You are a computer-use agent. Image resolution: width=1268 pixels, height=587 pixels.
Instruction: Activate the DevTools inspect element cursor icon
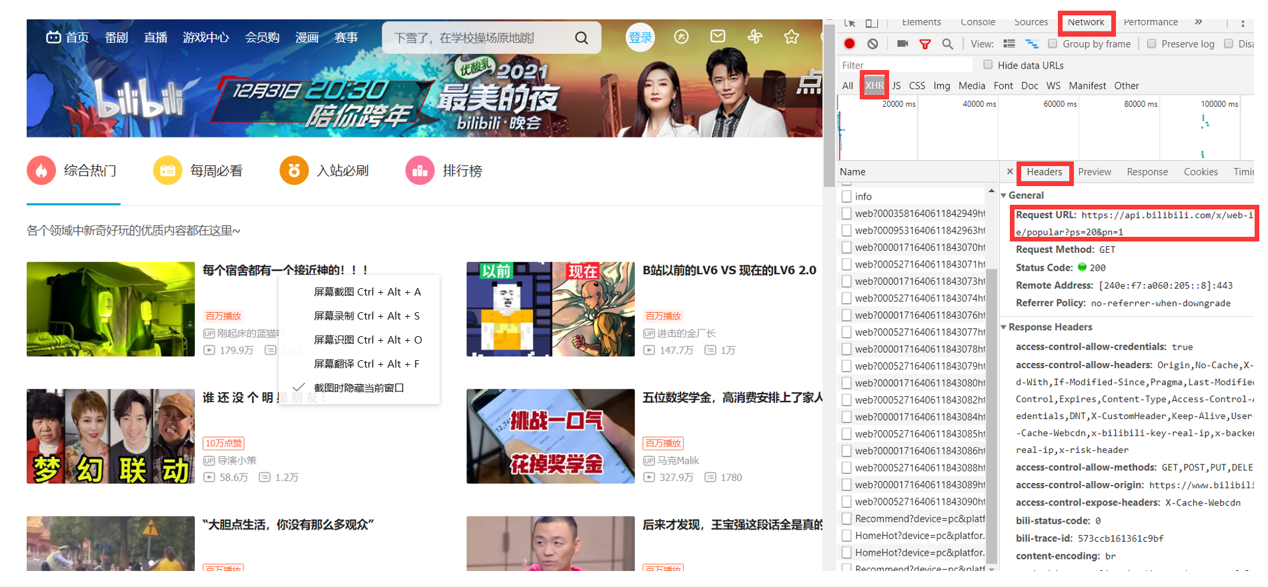point(850,23)
